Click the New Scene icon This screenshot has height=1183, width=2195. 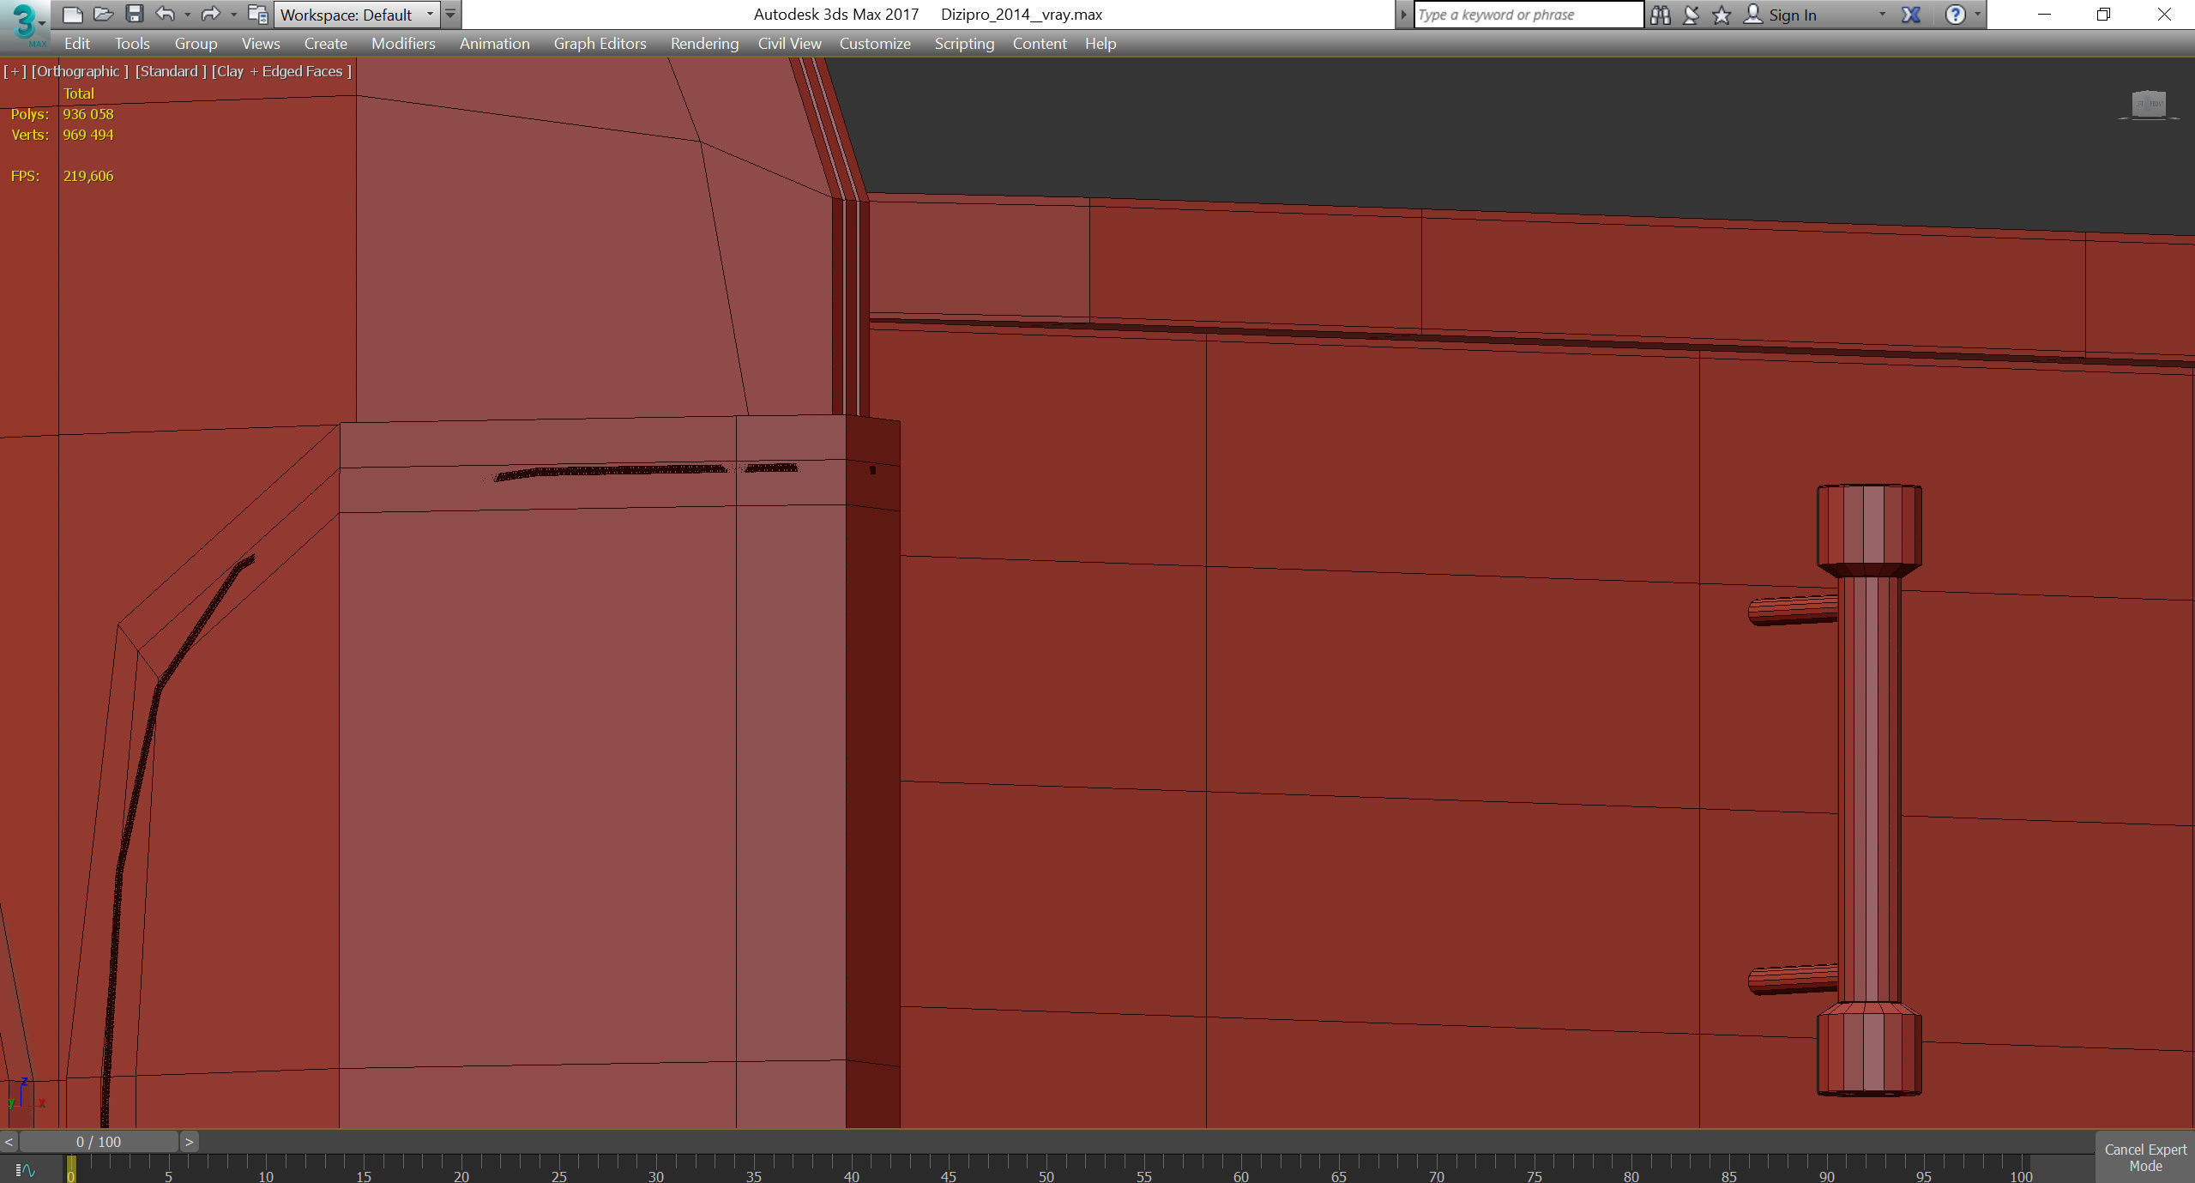[73, 14]
